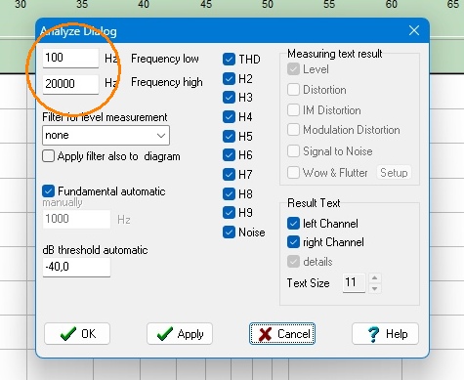Click the Frequency high input field
Screen dimensions: 464x380
coord(70,84)
